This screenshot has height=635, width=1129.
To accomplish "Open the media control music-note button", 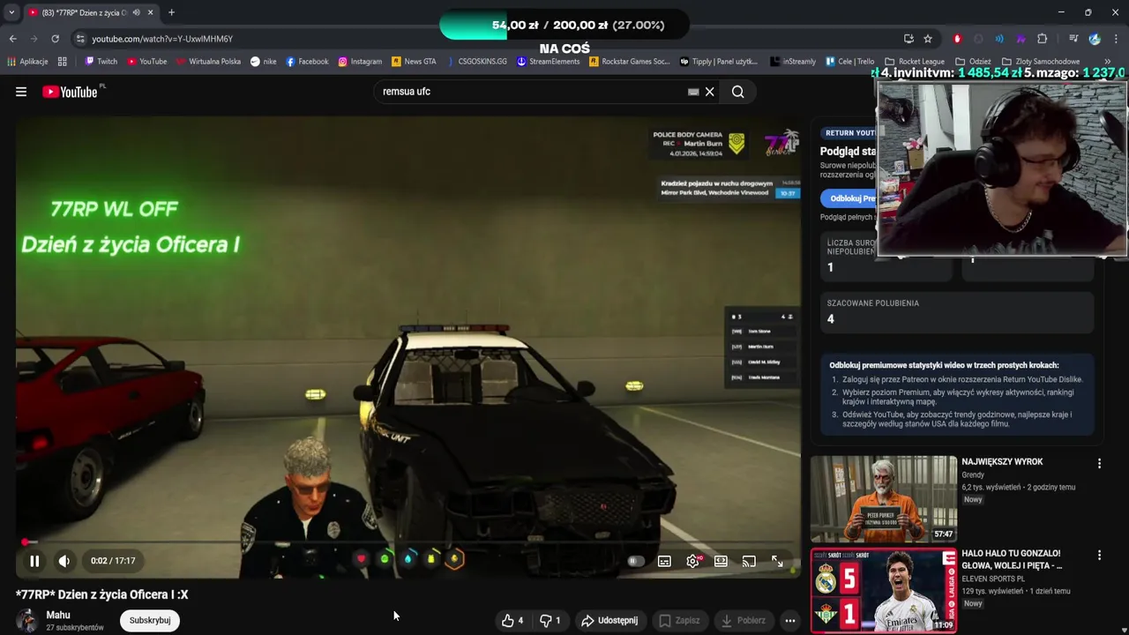I will click(1073, 39).
